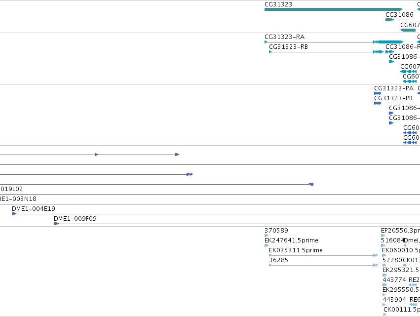Click the arrow glyph under EP20550.3pr
This screenshot has width=420, height=317.
coord(383,236)
